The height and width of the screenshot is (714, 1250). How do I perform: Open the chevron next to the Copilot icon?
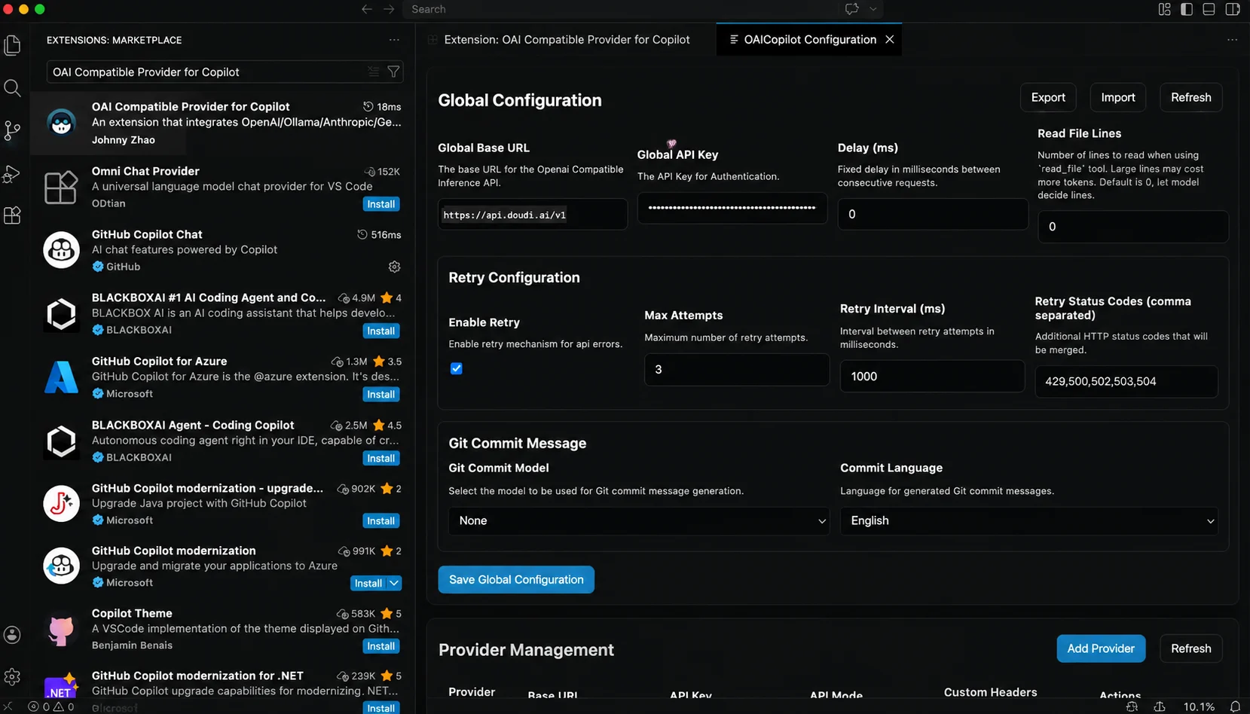tap(873, 9)
